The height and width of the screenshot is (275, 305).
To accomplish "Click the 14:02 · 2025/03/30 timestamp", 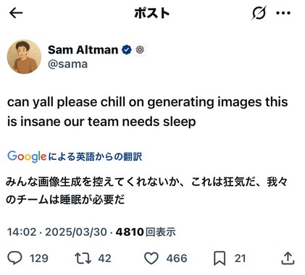I will pyautogui.click(x=57, y=232).
